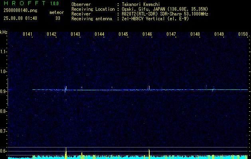Click the 0148 time marker
The image size is (251, 159).
tap(195, 34)
